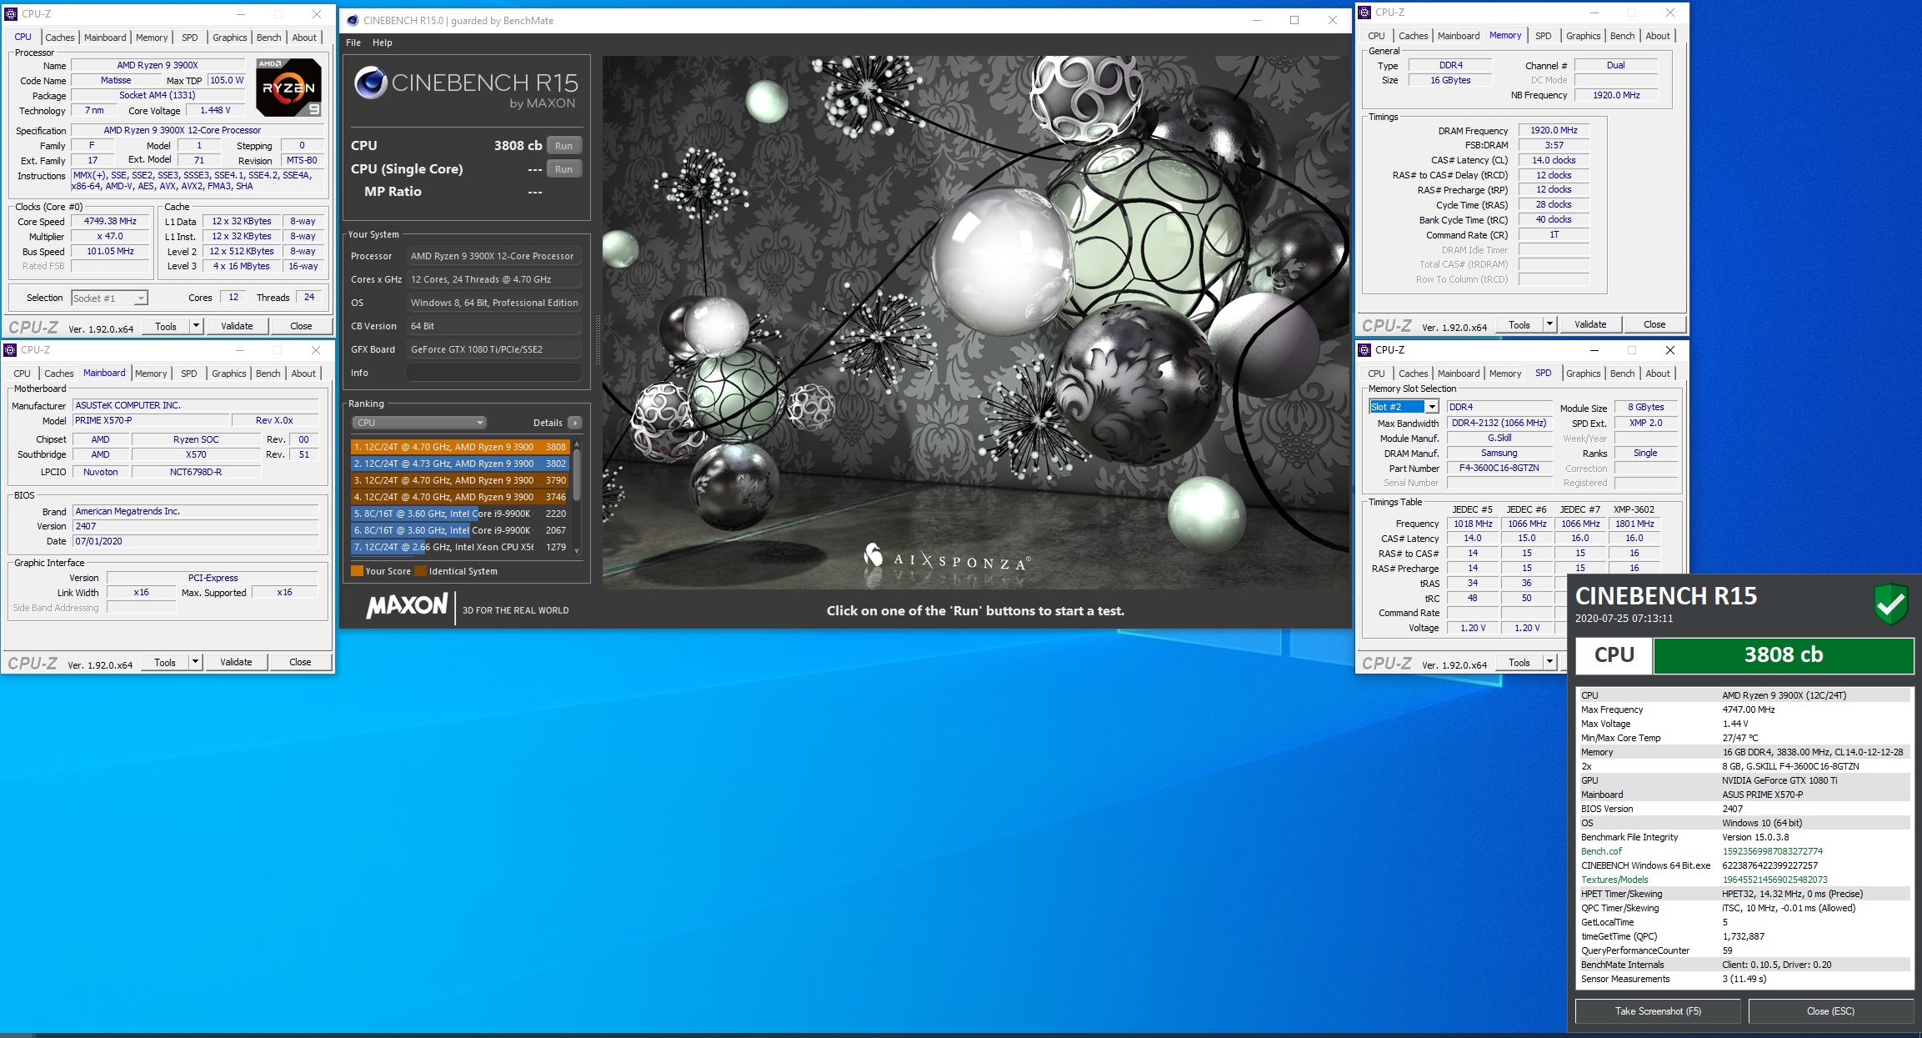
Task: Open the Graphics tab in the Memory CPU-Z window
Action: [1583, 36]
